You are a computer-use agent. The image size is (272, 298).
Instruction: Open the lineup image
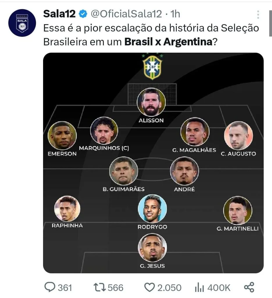(x=153, y=163)
